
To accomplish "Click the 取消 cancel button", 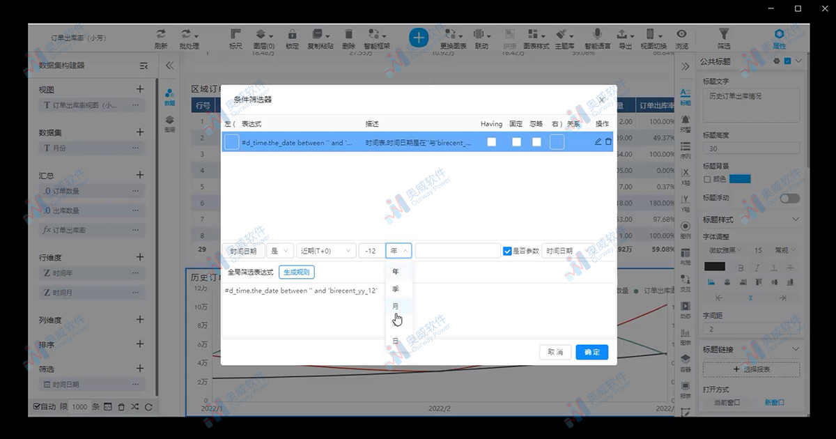I will [555, 352].
